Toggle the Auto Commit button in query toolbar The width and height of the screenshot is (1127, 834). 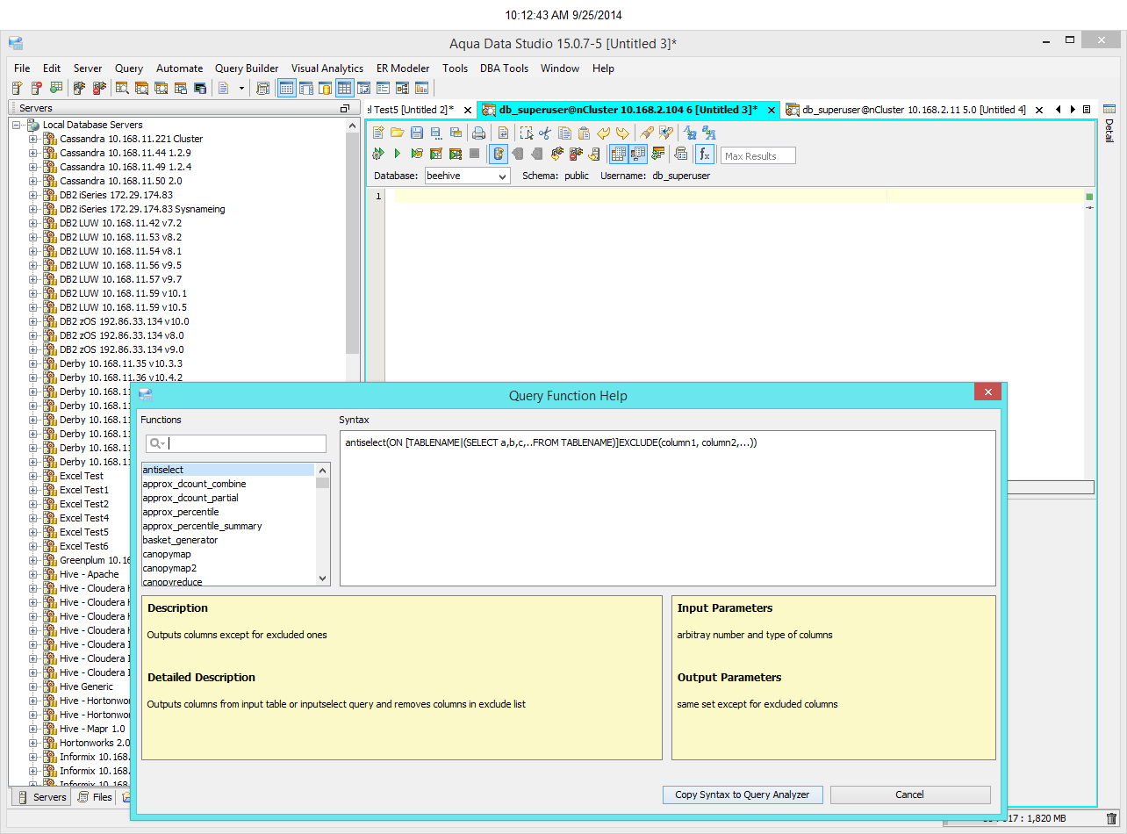click(x=498, y=155)
